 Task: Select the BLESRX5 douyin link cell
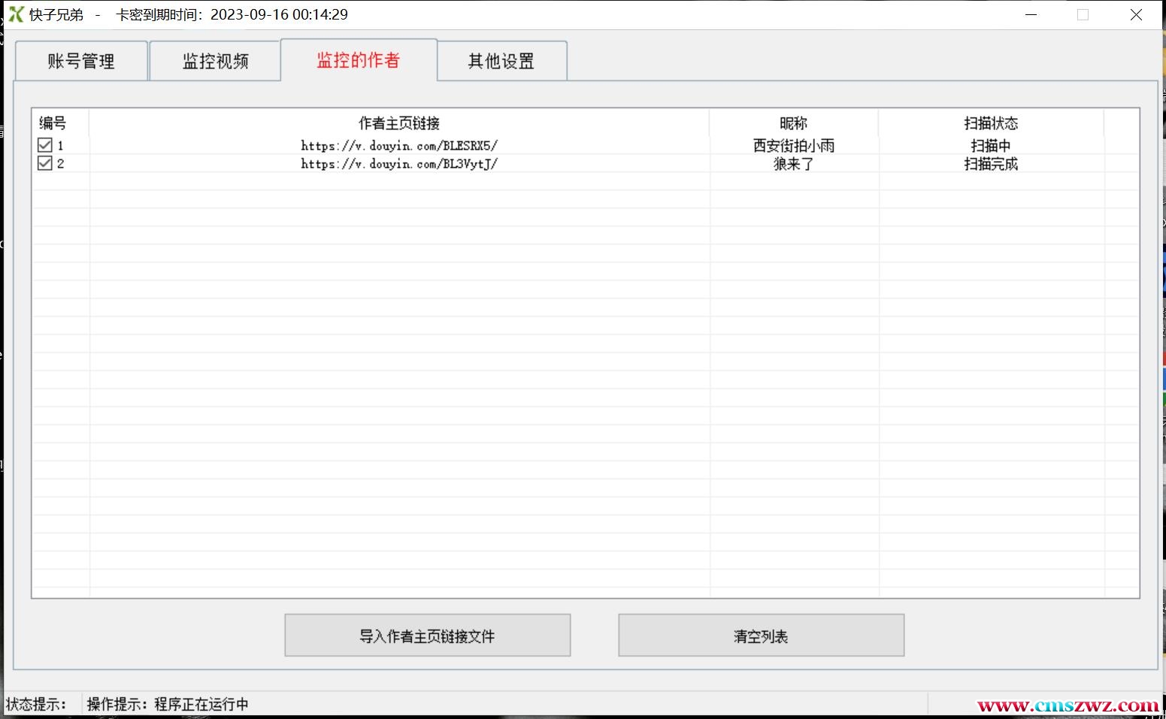(x=399, y=146)
